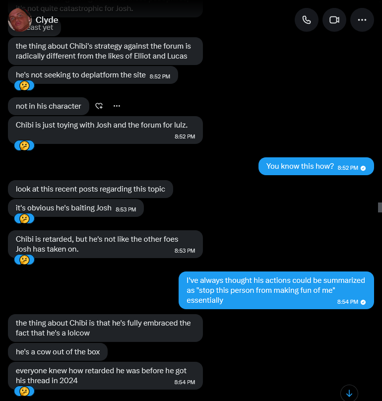
Task: Click the chat scrollbar thumb
Action: 380,207
